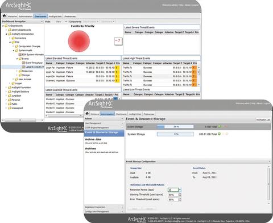Open the Preferences tab in the front window
This screenshot has width=273, height=223.
(x=149, y=114)
